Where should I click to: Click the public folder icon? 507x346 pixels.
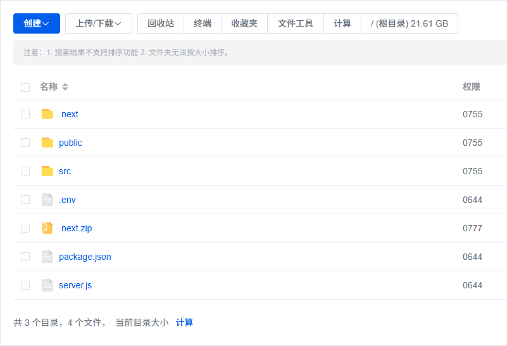click(47, 143)
